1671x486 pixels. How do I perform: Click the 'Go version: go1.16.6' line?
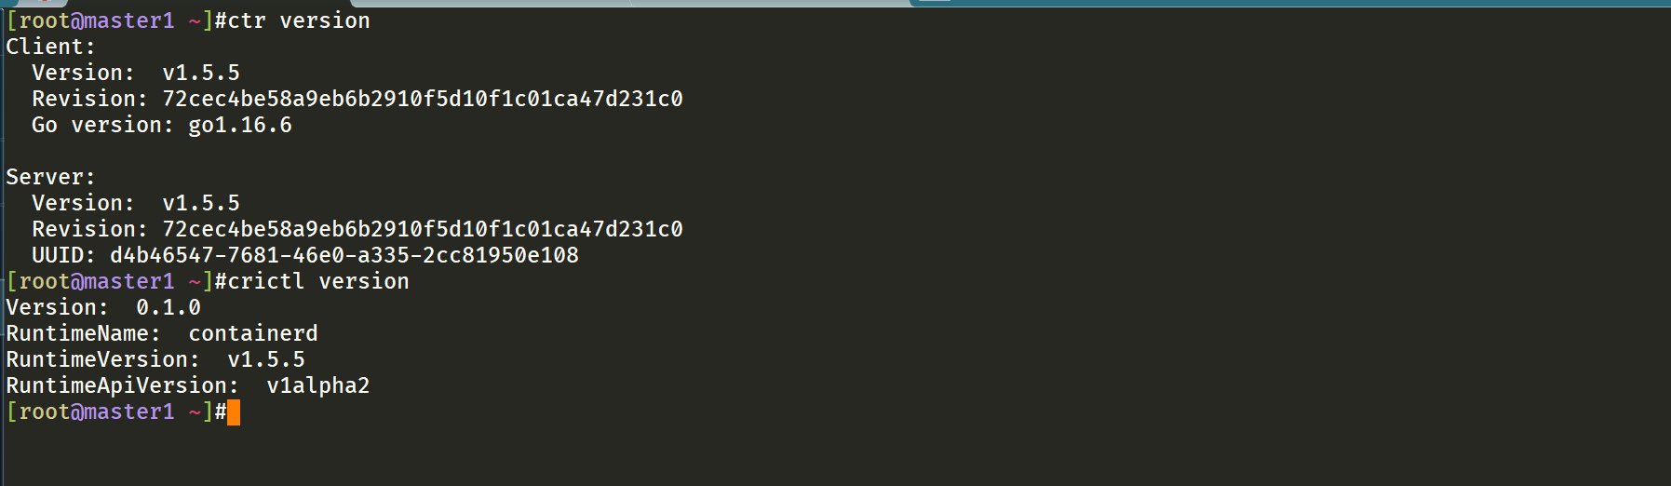click(162, 125)
